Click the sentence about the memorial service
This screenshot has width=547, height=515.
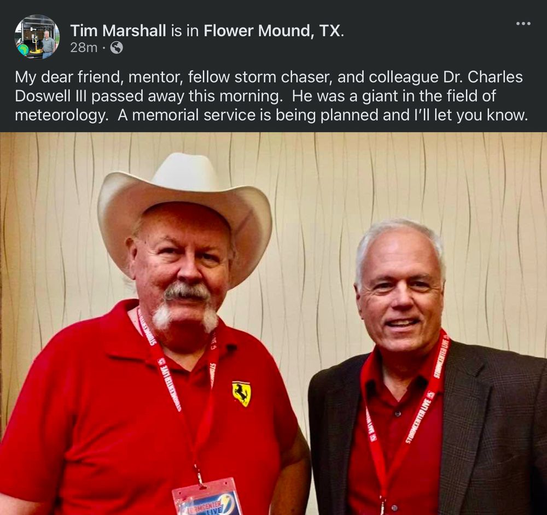click(323, 115)
